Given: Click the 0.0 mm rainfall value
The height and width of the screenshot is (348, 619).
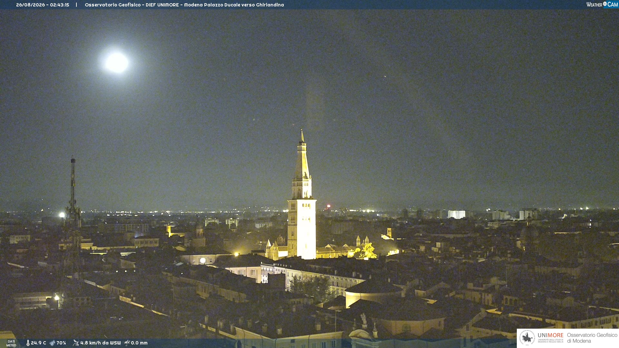Looking at the screenshot, I should (139, 343).
